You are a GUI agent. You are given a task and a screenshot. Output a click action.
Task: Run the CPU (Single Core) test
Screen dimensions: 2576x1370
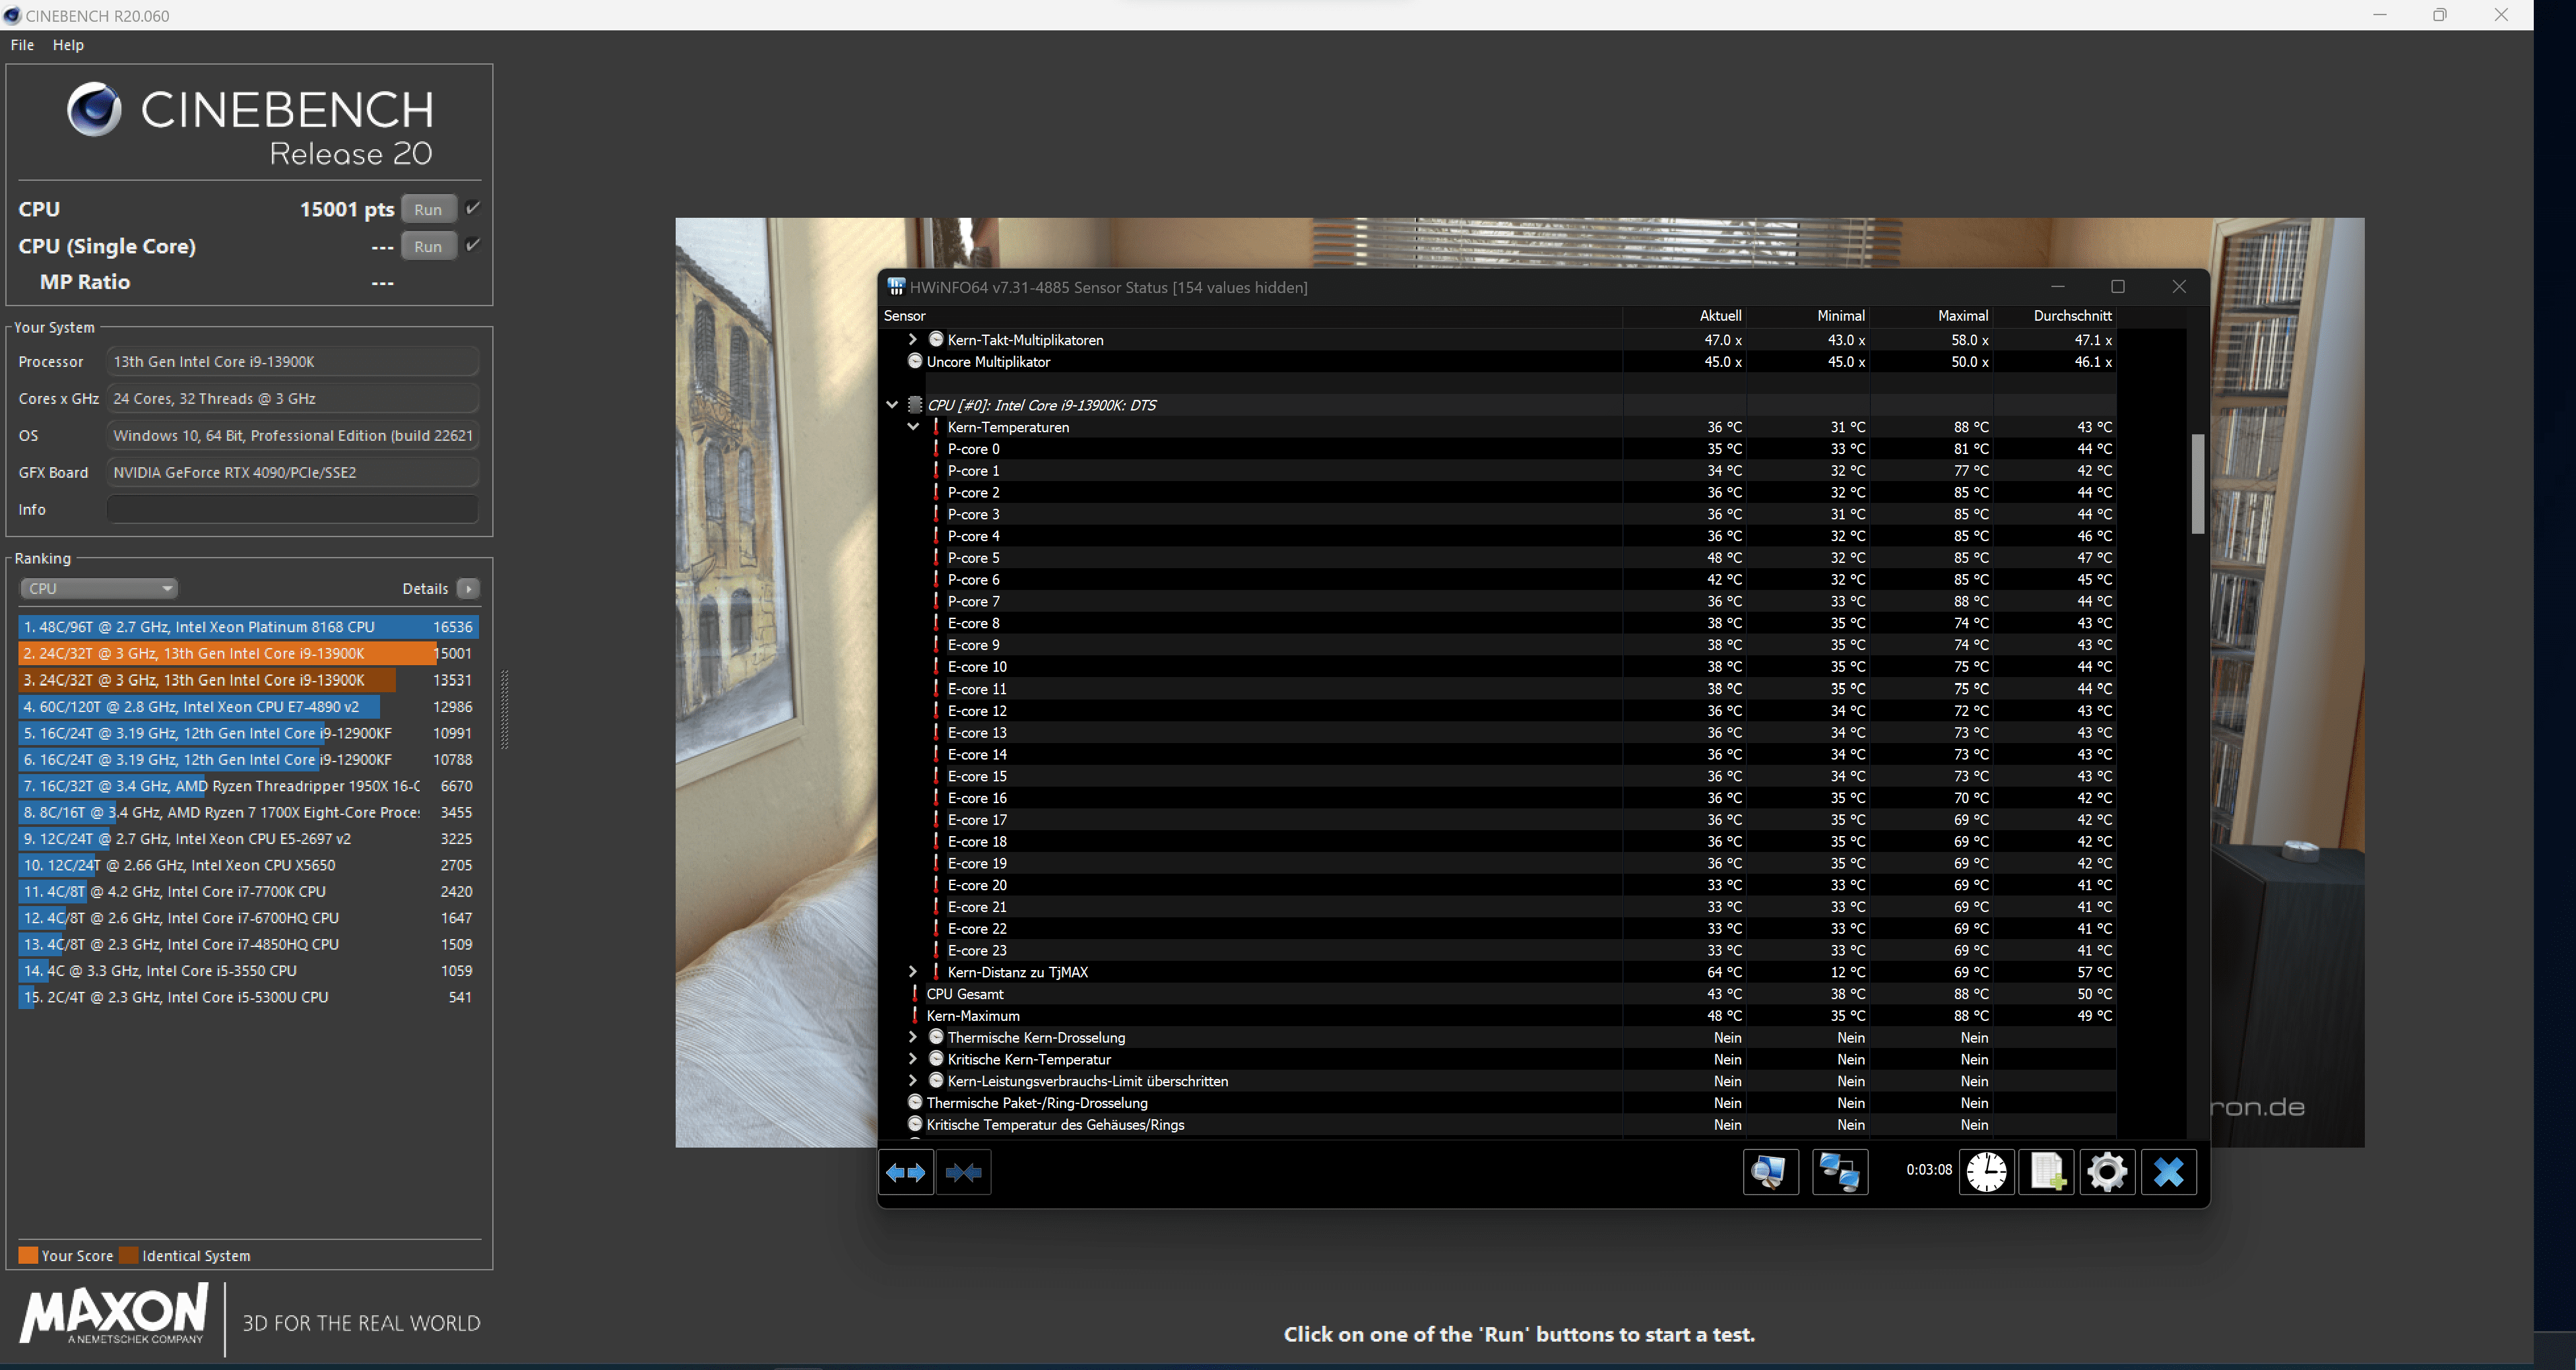428,246
